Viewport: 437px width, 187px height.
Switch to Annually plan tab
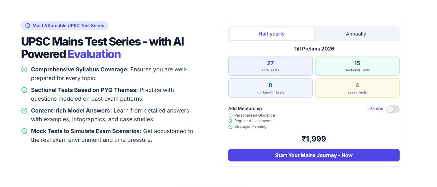pyautogui.click(x=356, y=34)
